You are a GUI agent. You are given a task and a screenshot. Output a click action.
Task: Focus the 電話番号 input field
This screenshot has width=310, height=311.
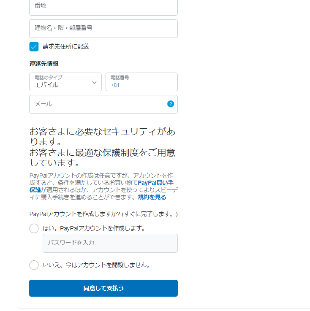141,82
